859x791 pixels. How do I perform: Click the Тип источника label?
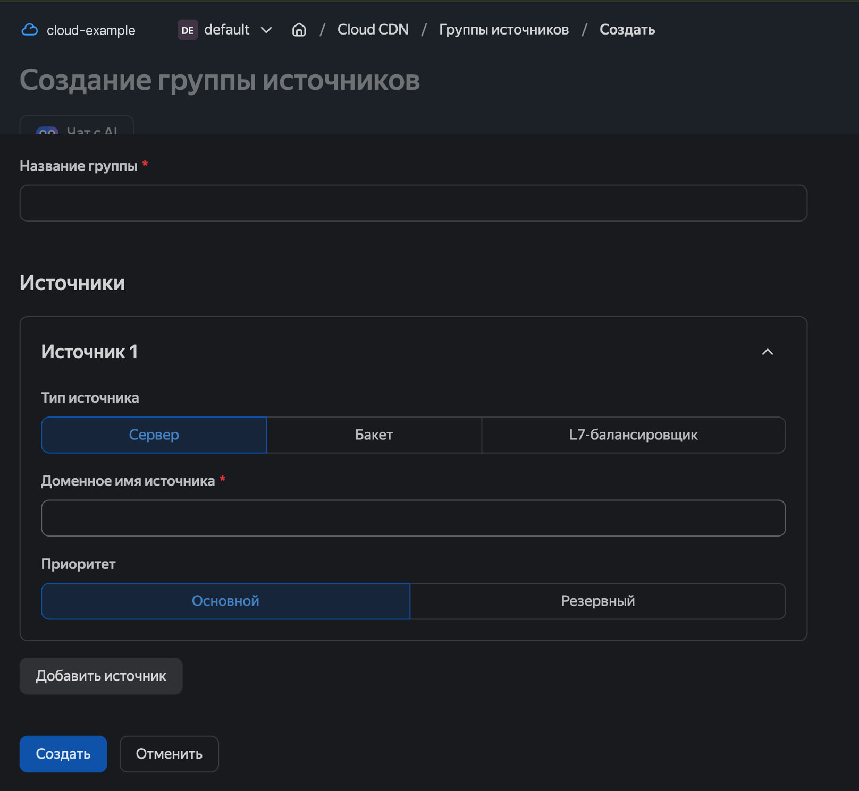[90, 398]
